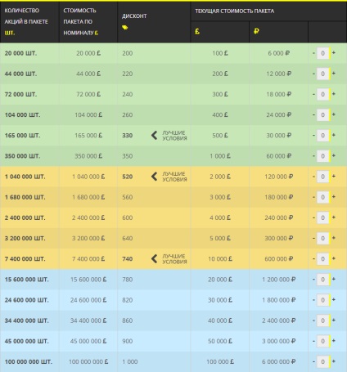Click the Лучшие условия label at discount 740
This screenshot has height=372, width=347.
click(174, 258)
